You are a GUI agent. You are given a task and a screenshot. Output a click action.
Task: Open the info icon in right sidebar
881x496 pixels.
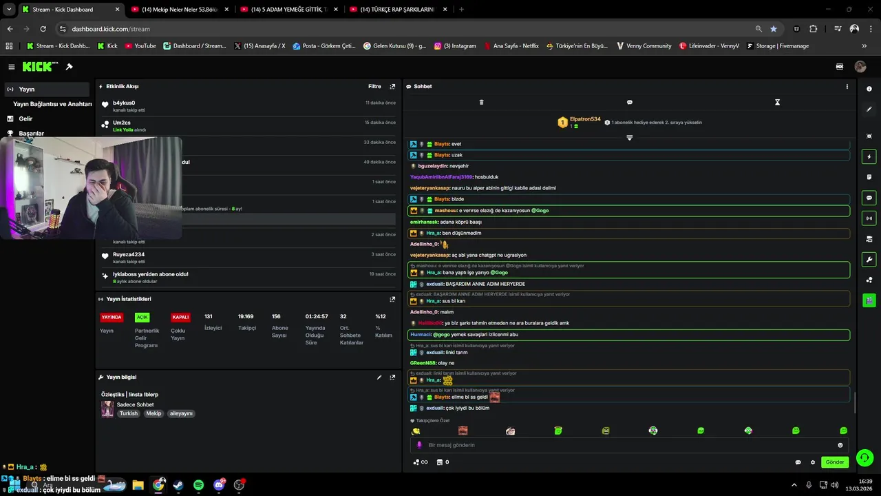coord(869,89)
